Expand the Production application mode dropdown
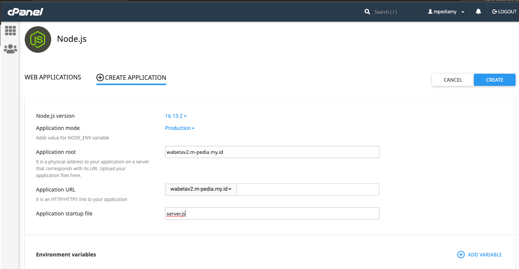 pos(179,128)
